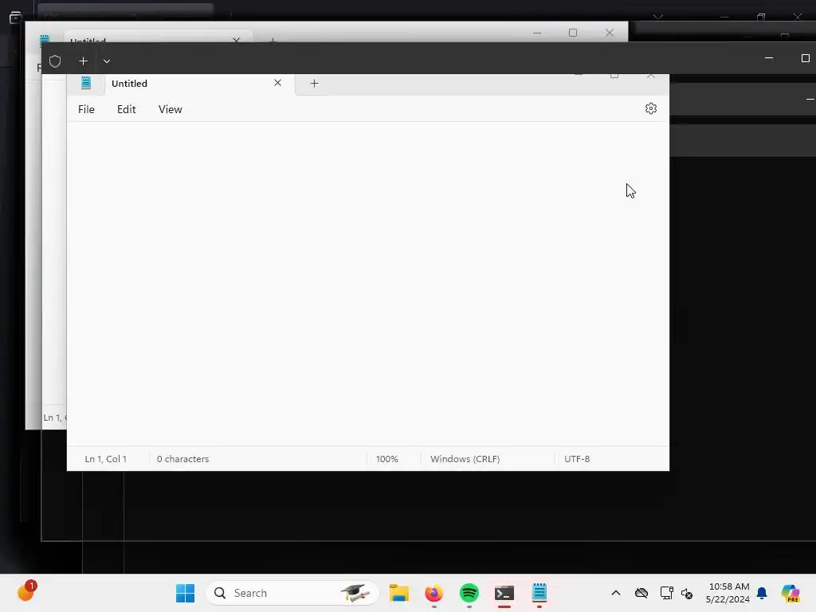Open Spotify from the taskbar
The width and height of the screenshot is (816, 612).
click(469, 593)
